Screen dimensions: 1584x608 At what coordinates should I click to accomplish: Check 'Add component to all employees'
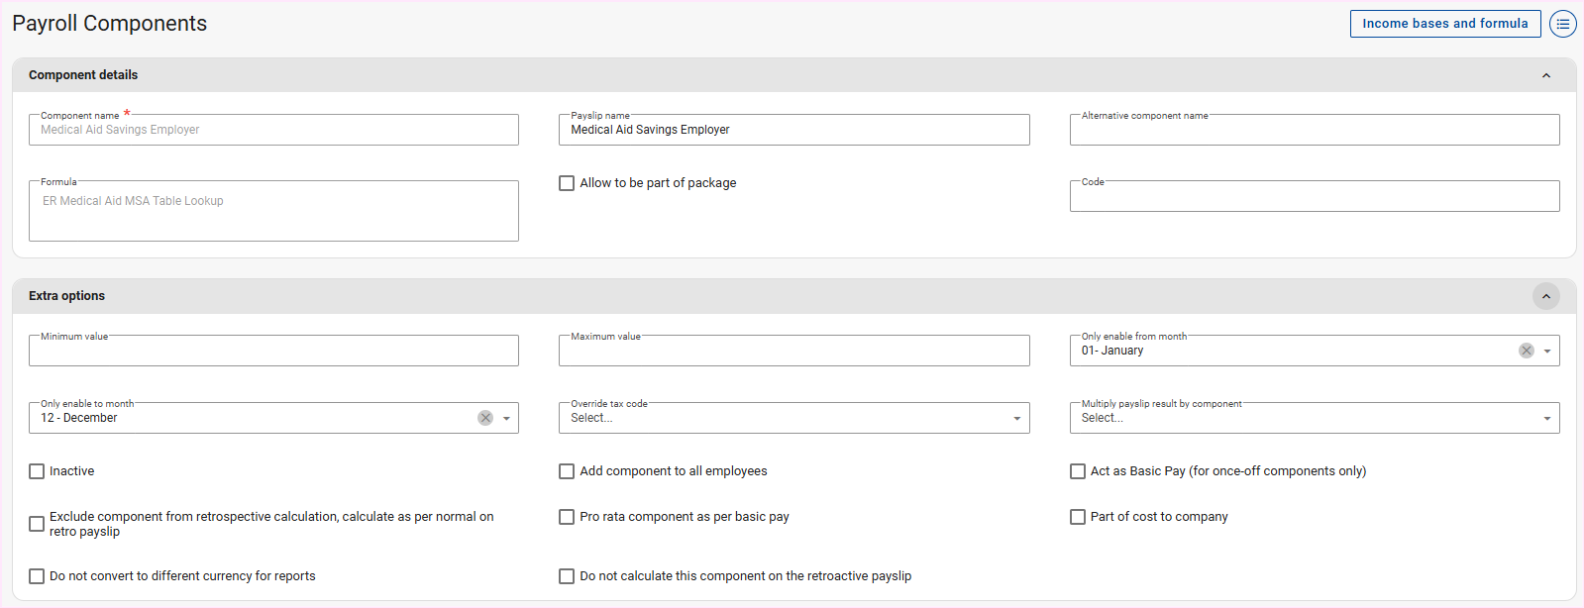pyautogui.click(x=567, y=471)
